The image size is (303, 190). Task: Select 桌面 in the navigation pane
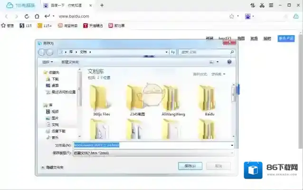52,85
